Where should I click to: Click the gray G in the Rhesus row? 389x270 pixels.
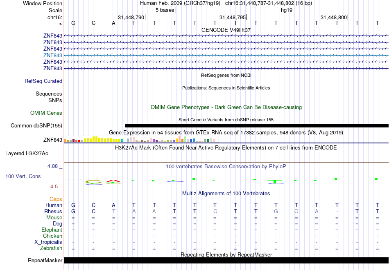pyautogui.click(x=276, y=211)
